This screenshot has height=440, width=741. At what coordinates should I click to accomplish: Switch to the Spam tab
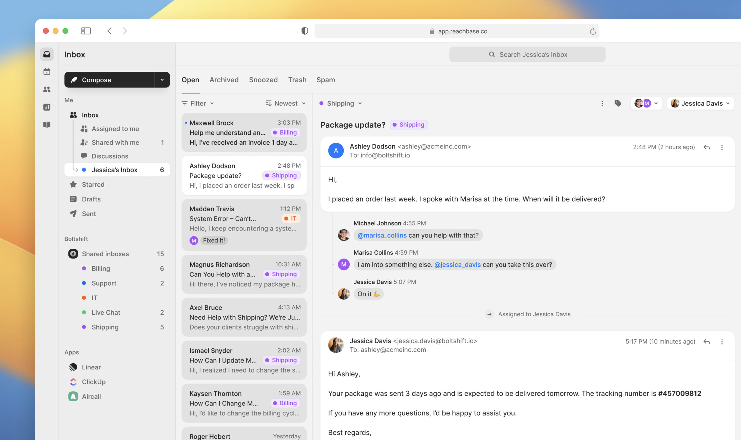click(x=325, y=80)
